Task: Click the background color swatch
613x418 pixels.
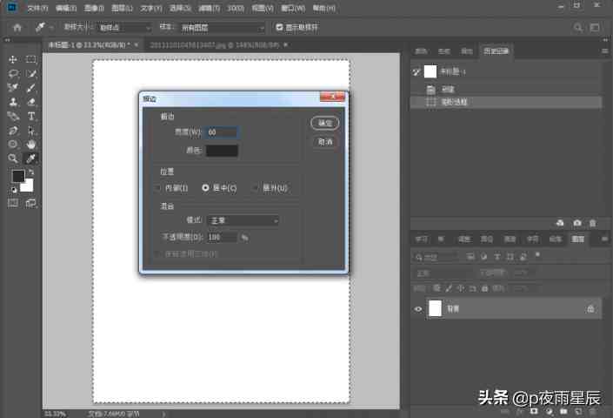Action: [x=28, y=186]
